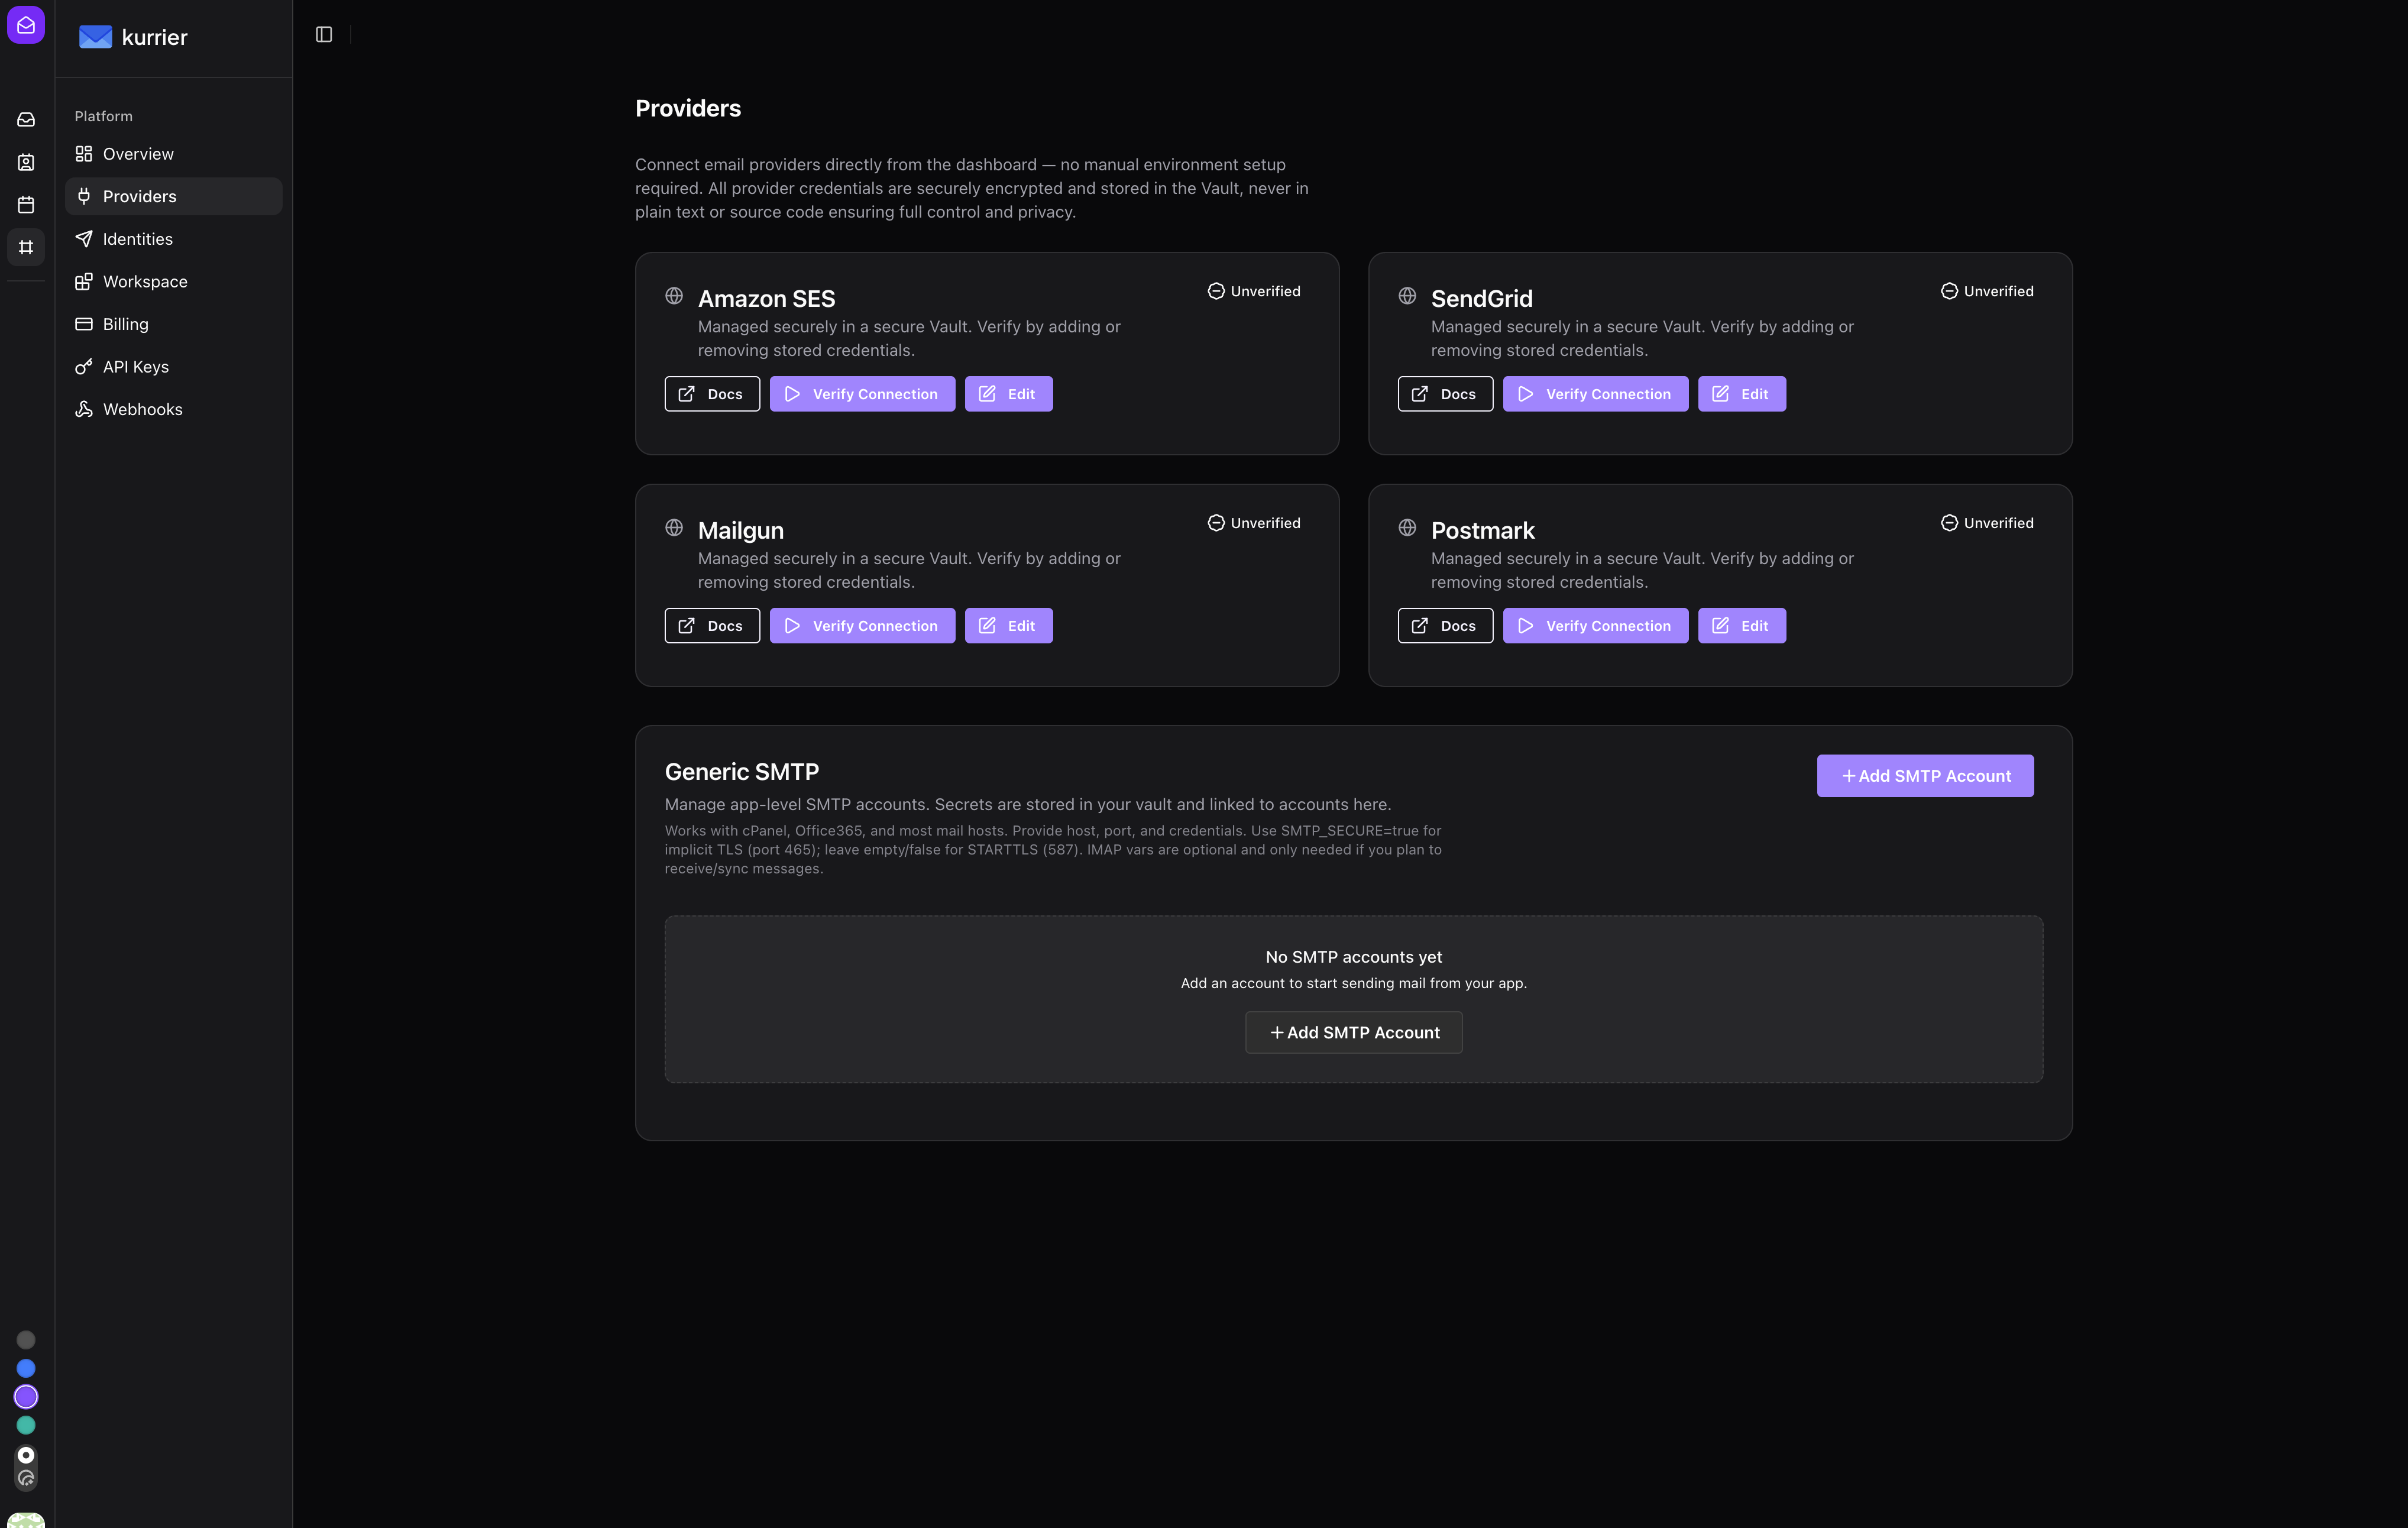Open API Keys in sidebar
The image size is (2408, 1528).
[x=136, y=367]
